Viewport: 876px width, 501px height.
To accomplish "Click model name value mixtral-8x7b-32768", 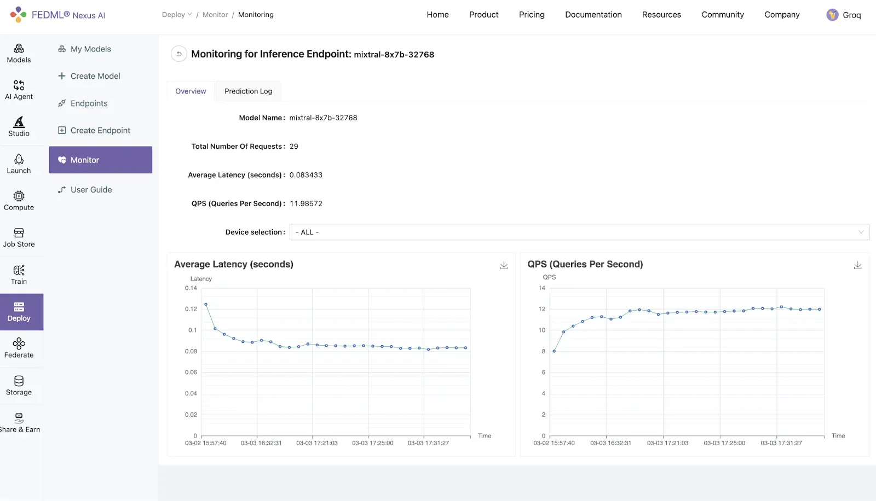I will pos(324,118).
